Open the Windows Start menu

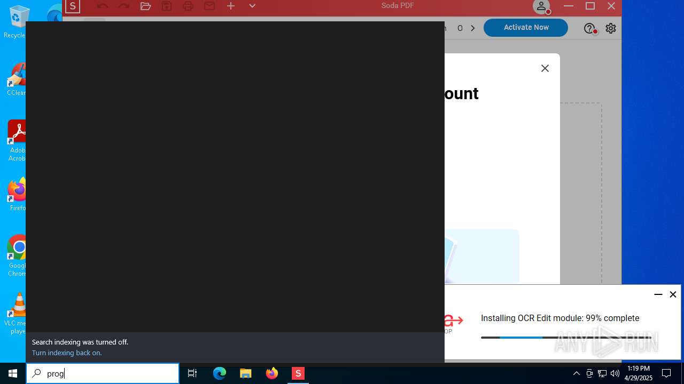[13, 373]
